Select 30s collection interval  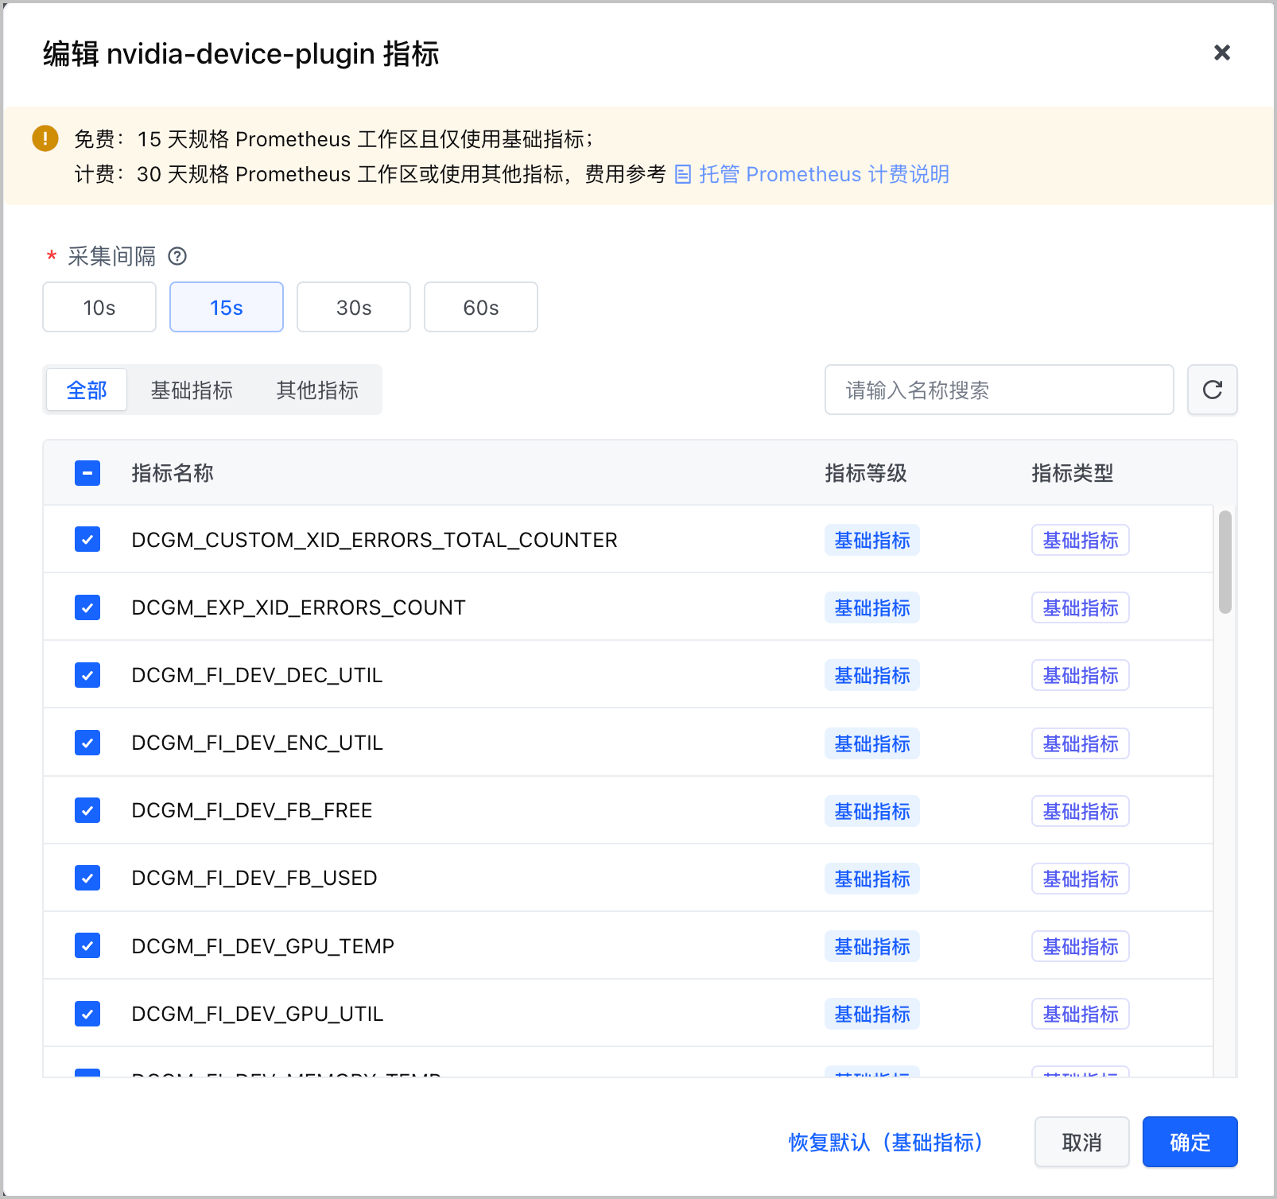point(354,307)
